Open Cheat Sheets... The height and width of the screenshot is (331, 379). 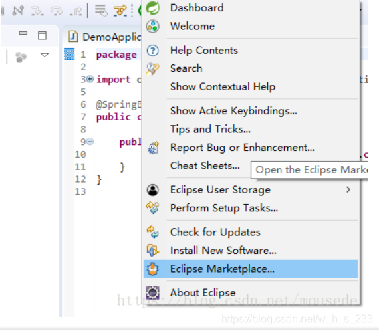(x=205, y=165)
